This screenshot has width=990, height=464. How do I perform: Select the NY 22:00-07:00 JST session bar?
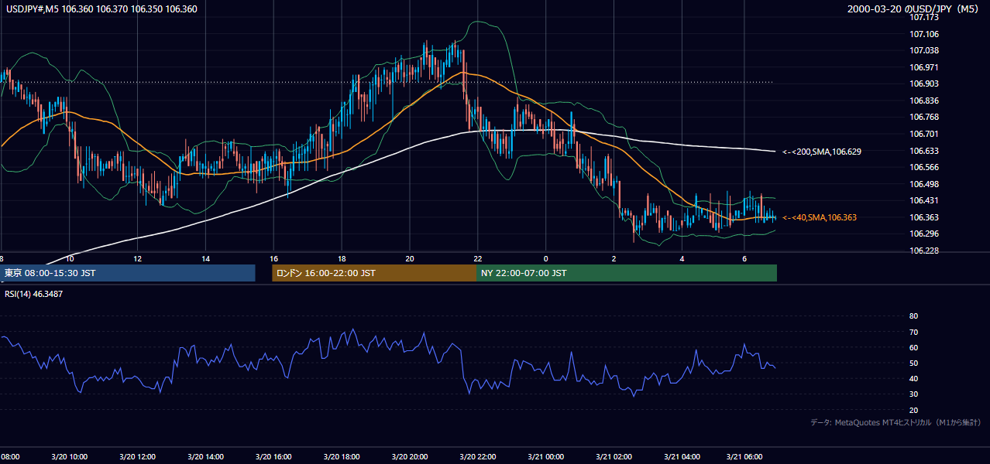(627, 273)
